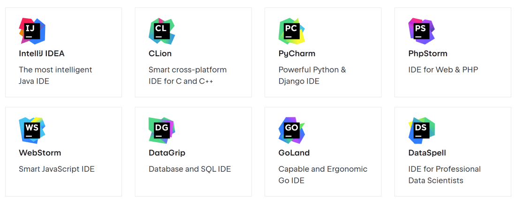Screen dimensions: 516x204
Task: Click the DataSpell logo icon
Action: 422,130
